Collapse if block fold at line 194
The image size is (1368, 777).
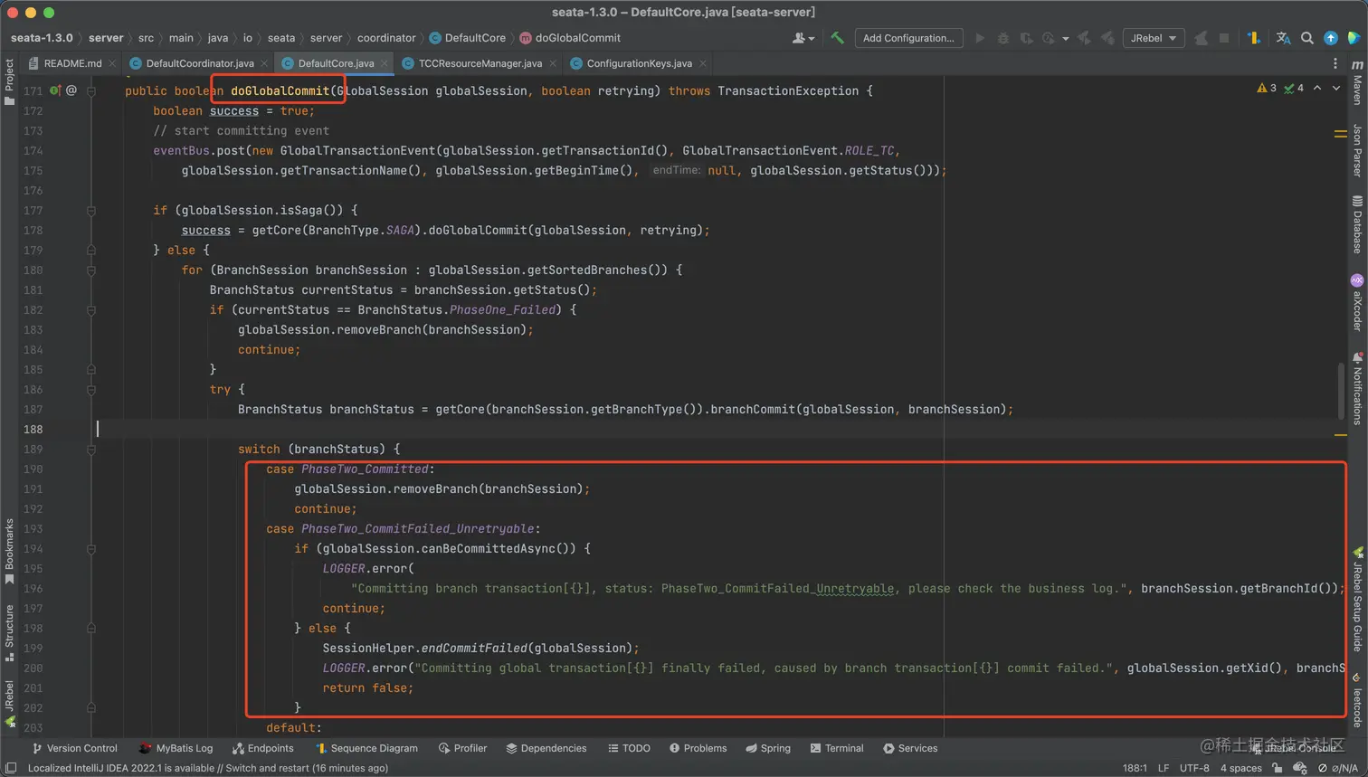(91, 548)
